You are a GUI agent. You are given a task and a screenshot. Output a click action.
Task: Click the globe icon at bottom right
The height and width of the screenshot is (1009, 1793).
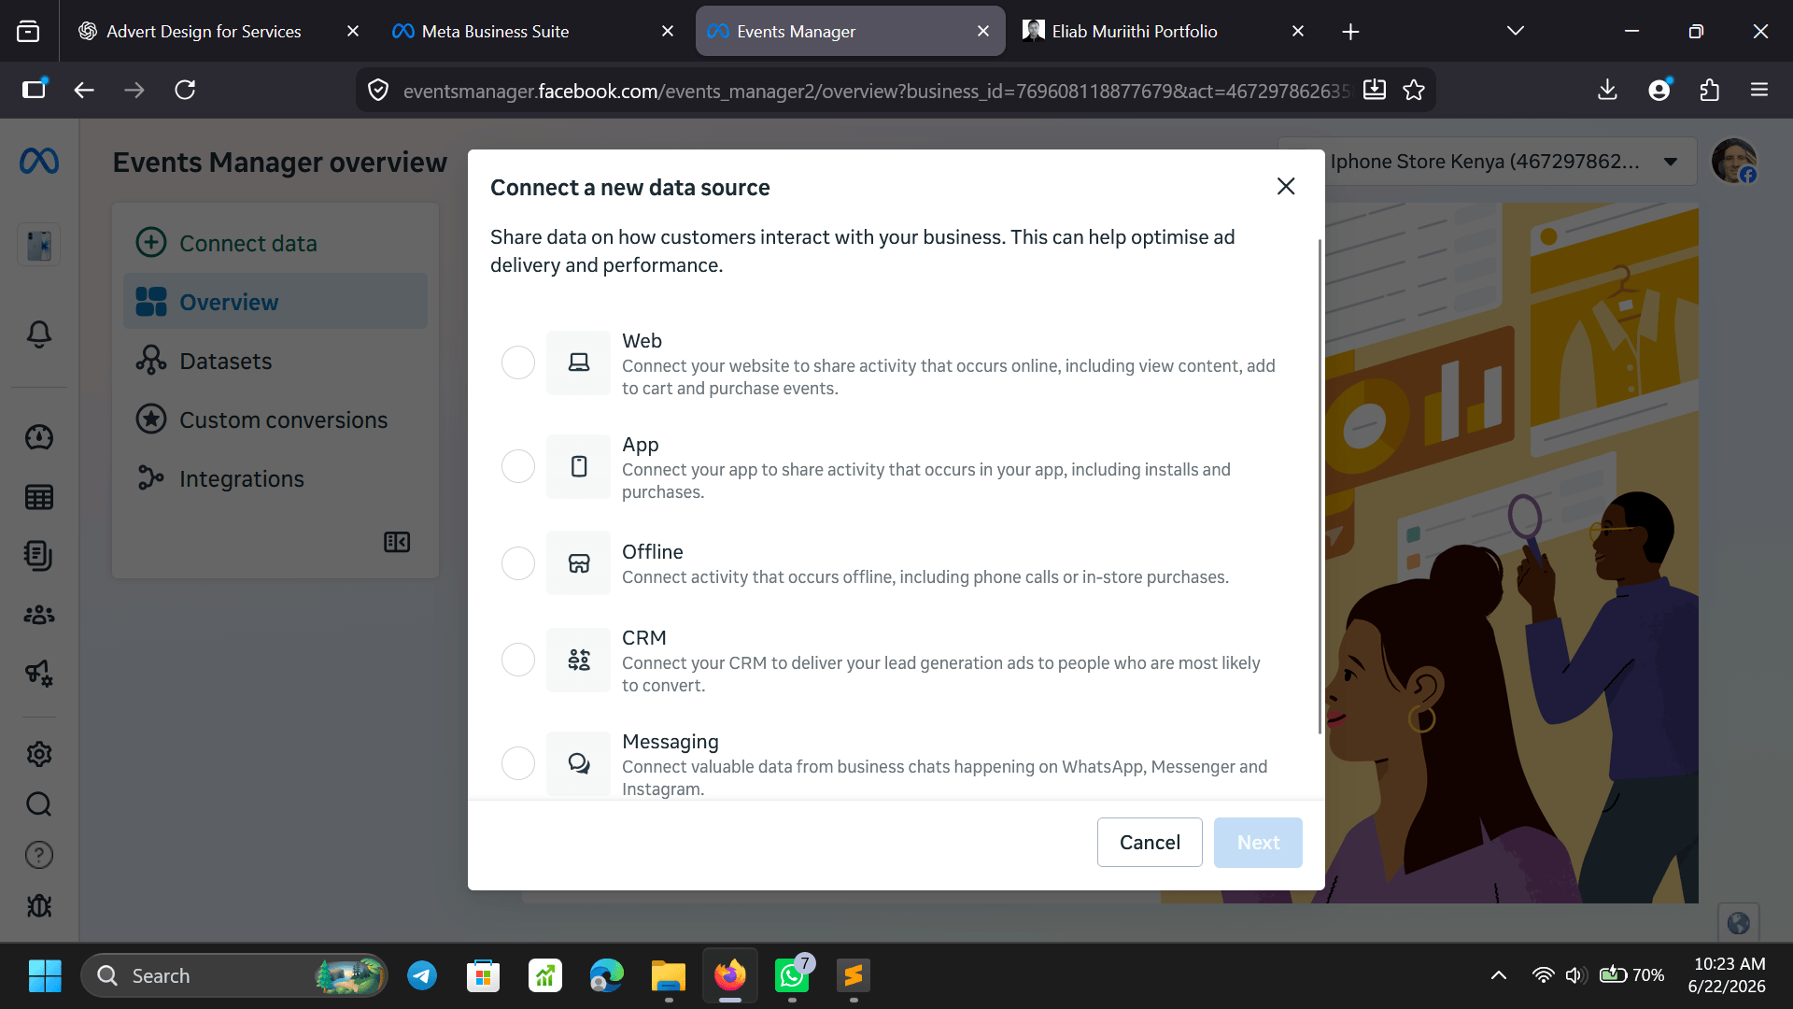[x=1739, y=923]
